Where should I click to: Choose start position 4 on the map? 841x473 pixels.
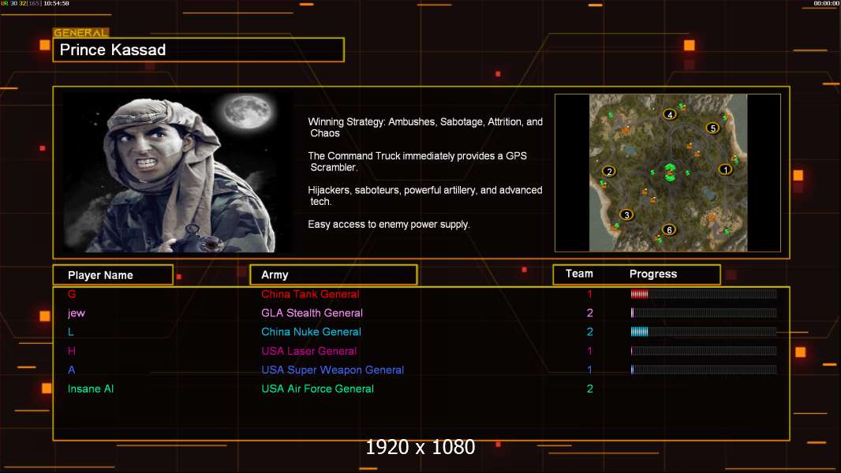[670, 114]
